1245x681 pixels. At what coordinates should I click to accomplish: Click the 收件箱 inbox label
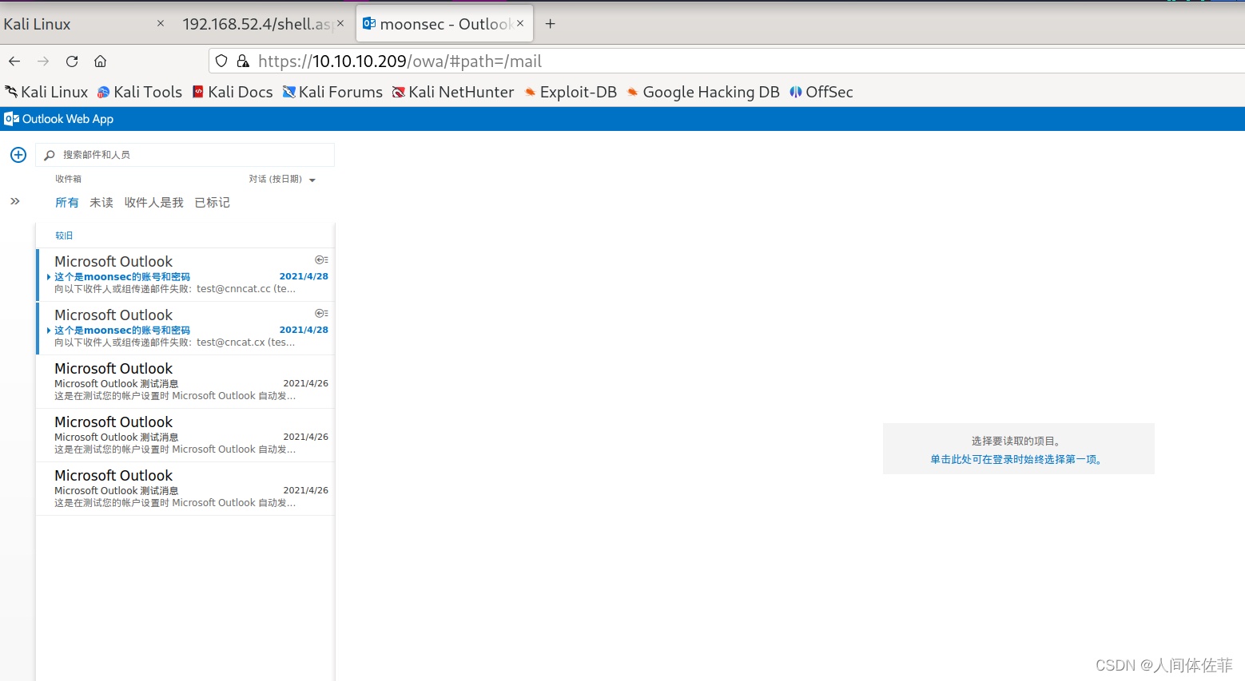pos(69,179)
